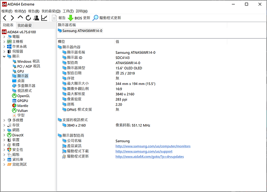This screenshot has height=192, width=267.
Task: Click the 安全性 shield icon
Action: click(x=9, y=150)
